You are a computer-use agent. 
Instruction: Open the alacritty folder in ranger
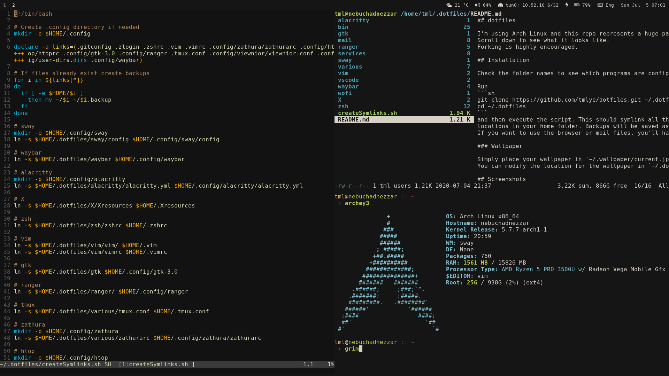coord(353,21)
